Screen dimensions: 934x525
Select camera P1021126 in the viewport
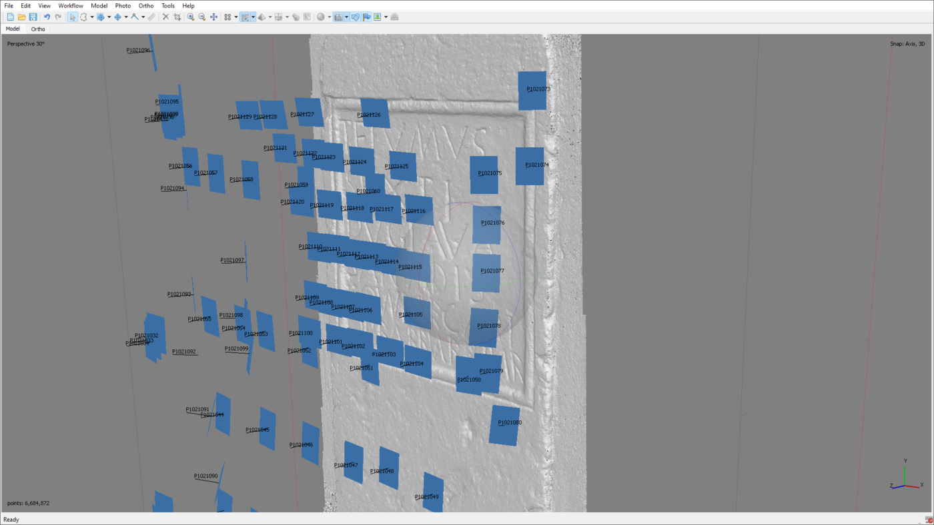[x=375, y=113]
